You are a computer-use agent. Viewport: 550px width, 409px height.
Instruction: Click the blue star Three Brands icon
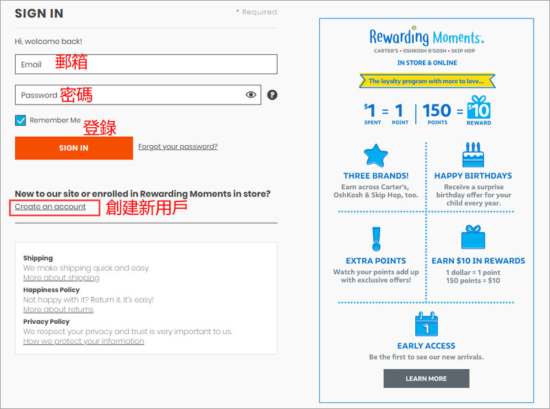coord(375,155)
